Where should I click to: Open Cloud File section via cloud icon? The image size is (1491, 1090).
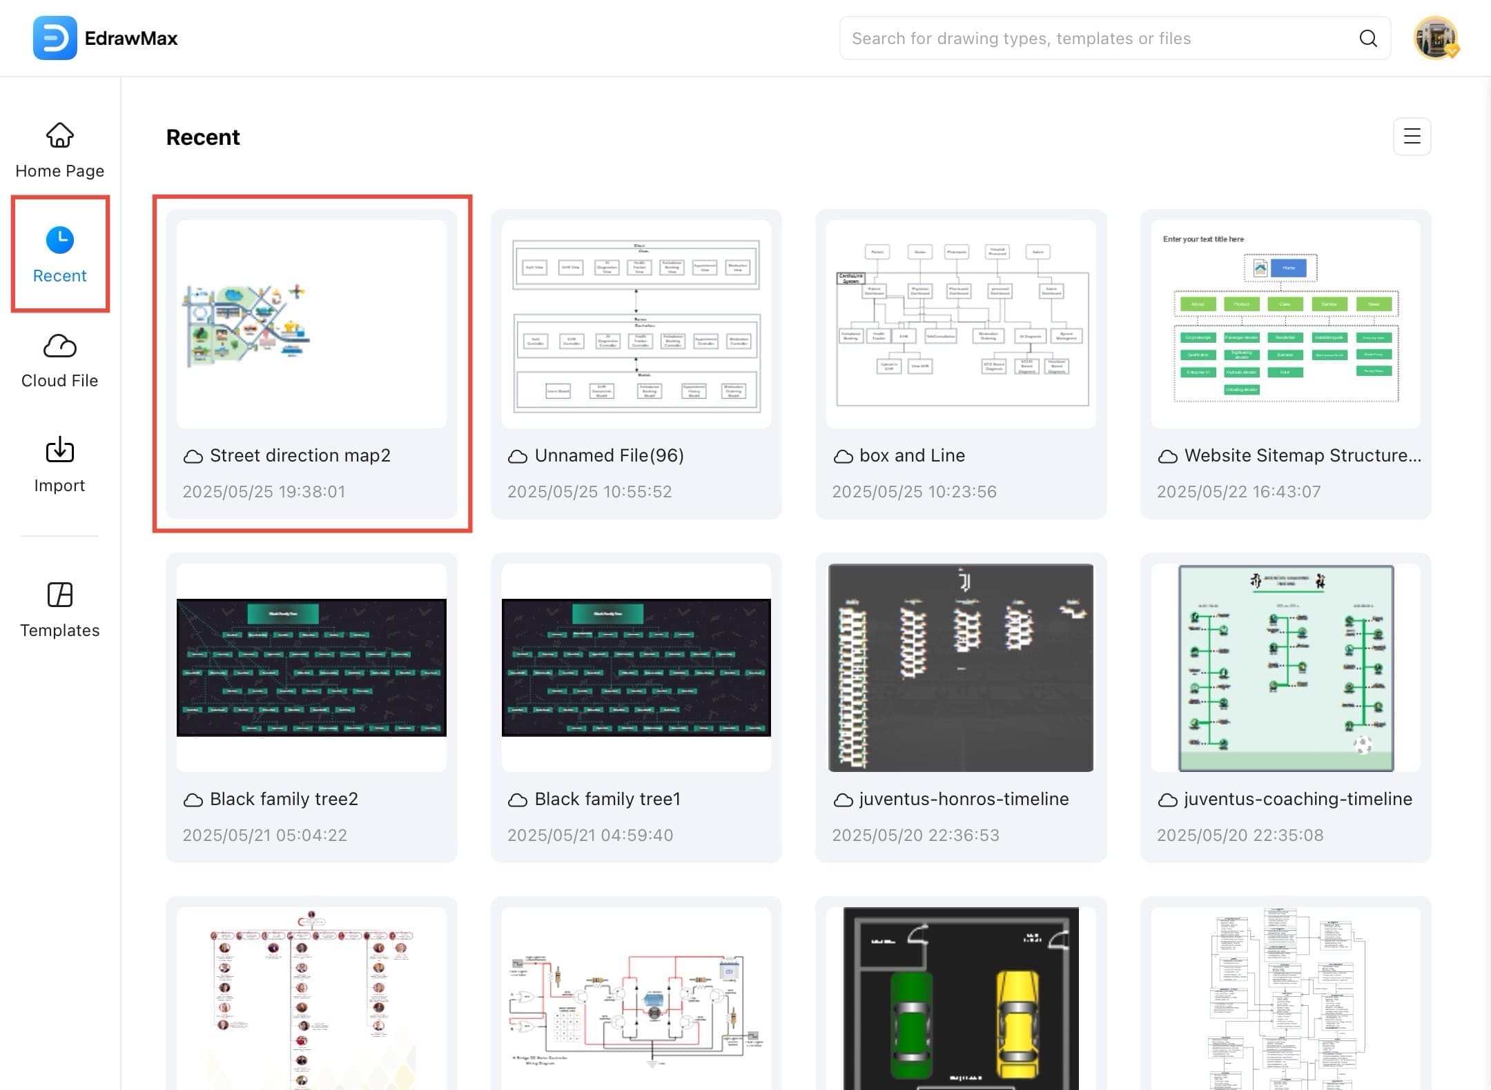tap(59, 346)
